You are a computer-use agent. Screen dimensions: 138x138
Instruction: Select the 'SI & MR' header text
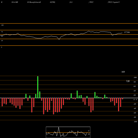[x=15, y=2]
